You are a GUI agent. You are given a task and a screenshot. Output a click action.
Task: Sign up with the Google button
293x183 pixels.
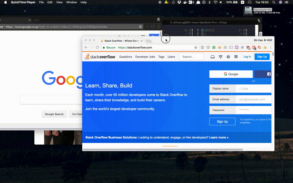(231, 74)
